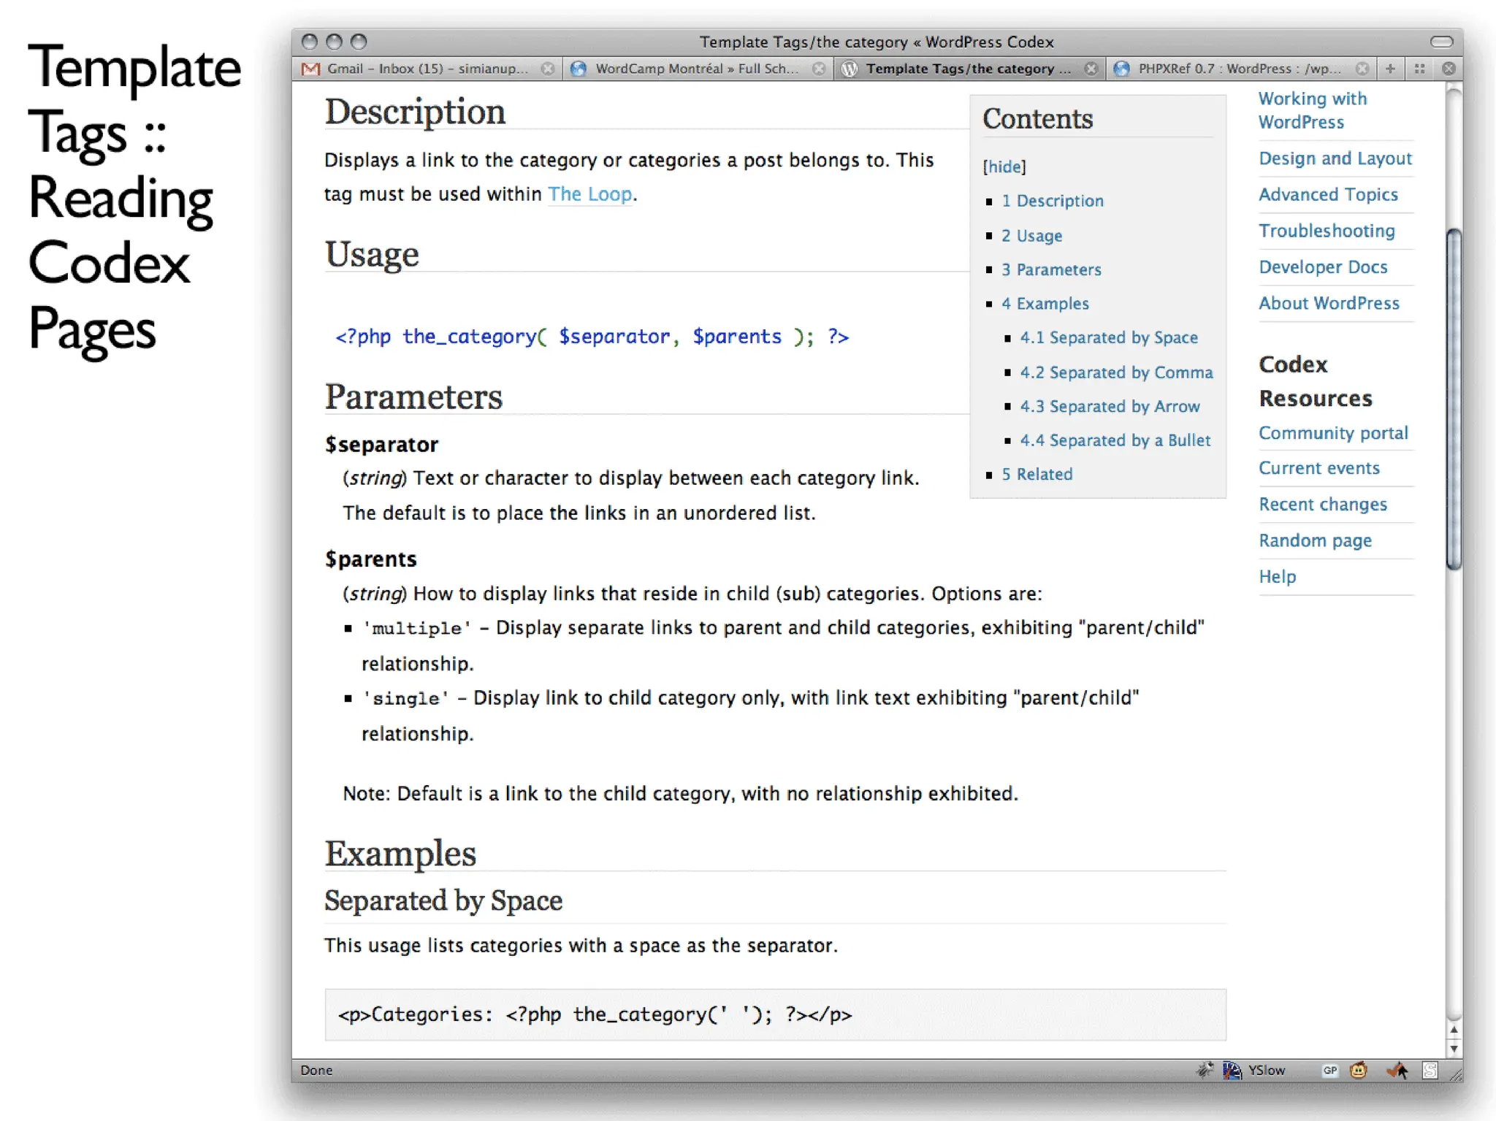Viewport: 1496px width, 1121px height.
Task: Click the $parents parameter heading
Action: (x=370, y=559)
